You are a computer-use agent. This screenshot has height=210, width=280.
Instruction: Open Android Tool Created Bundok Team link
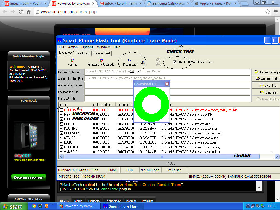pyautogui.click(x=150, y=185)
